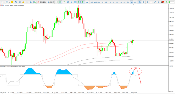Image resolution: width=175 pixels, height=94 pixels.
Task: Click the 新订单 new order button
Action: tap(51, 2)
